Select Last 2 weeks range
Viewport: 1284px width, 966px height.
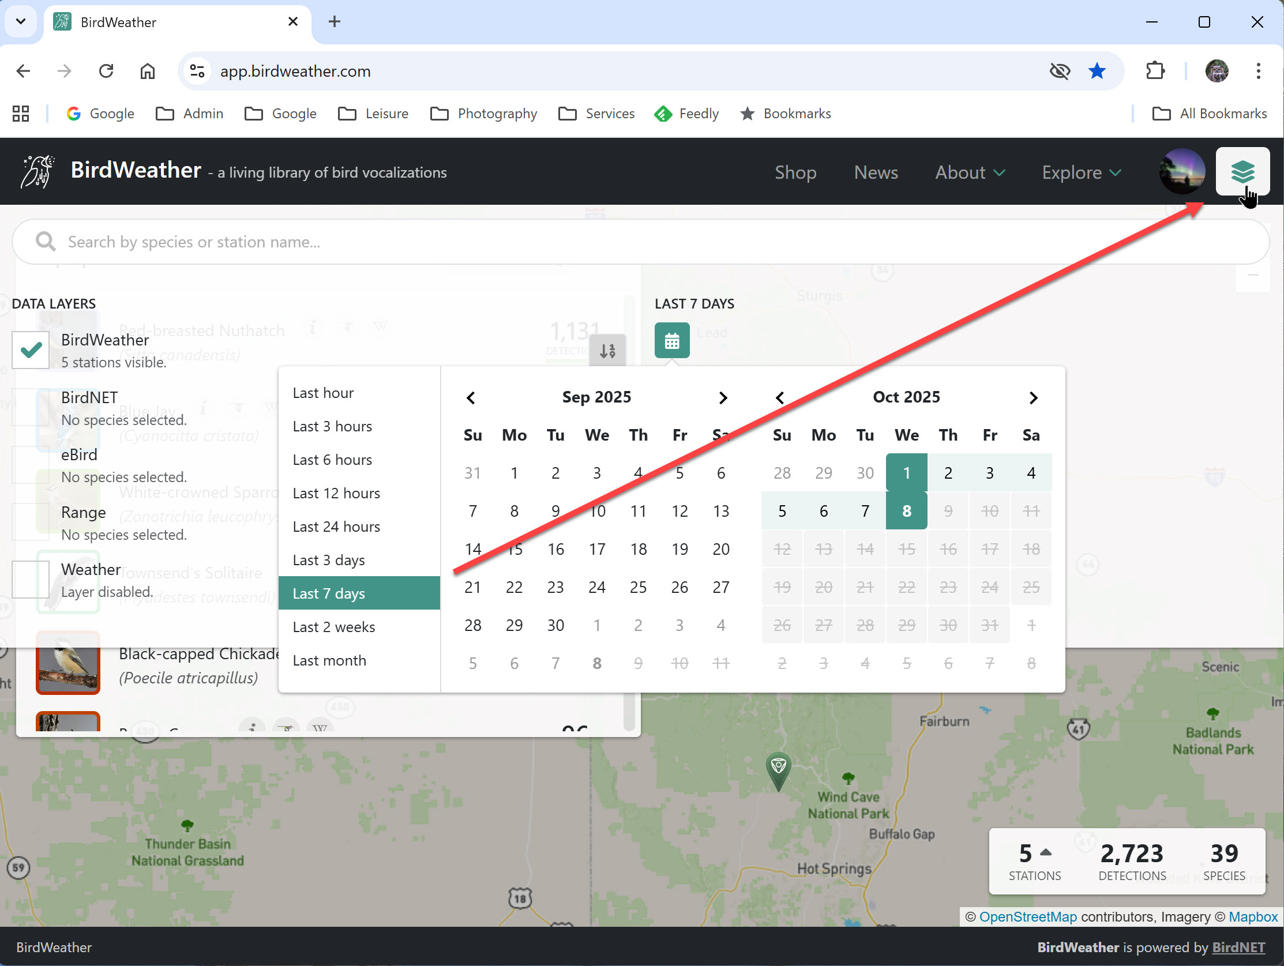(334, 627)
